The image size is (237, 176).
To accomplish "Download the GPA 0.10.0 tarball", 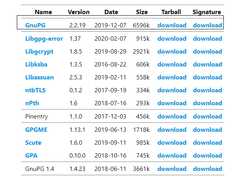I will pyautogui.click(x=172, y=156).
